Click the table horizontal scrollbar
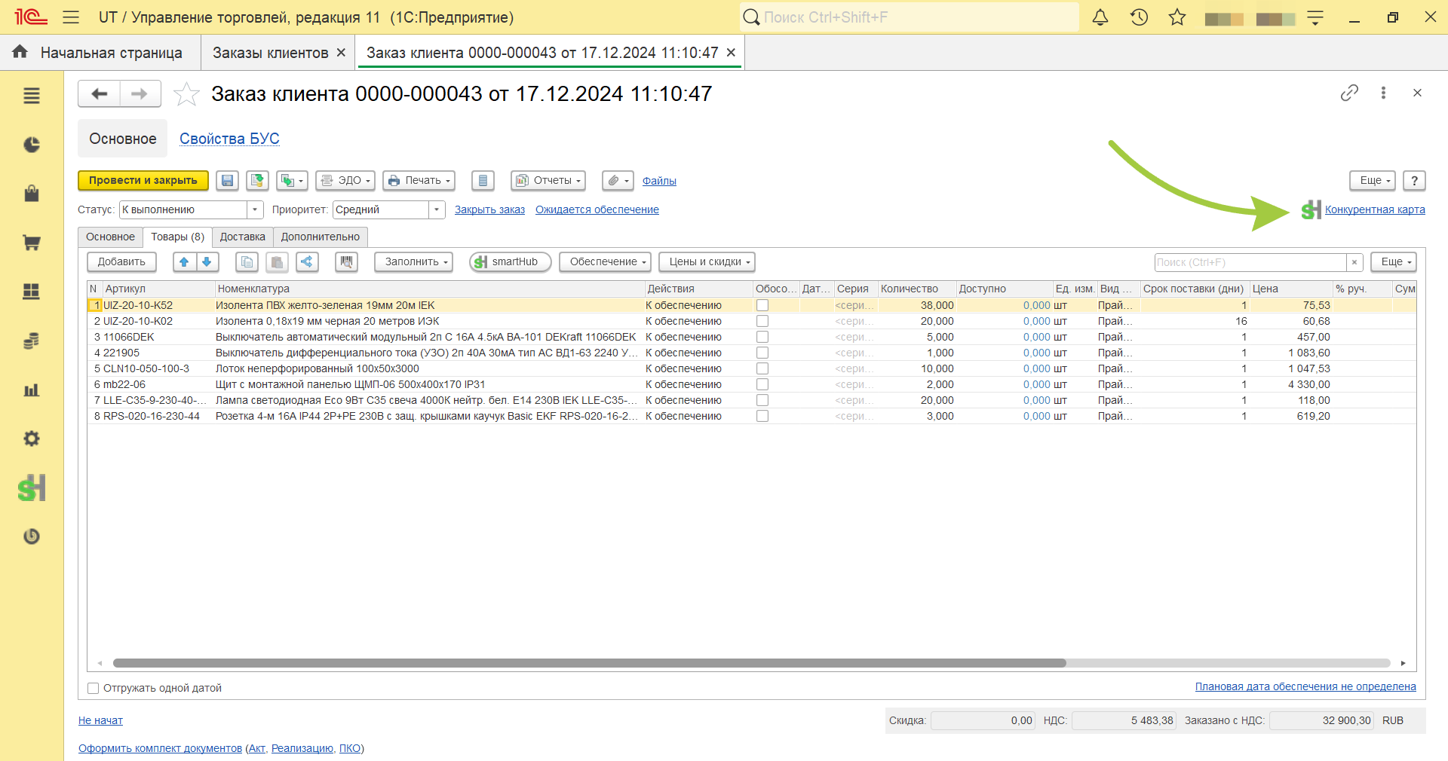This screenshot has height=761, width=1448. point(589,663)
